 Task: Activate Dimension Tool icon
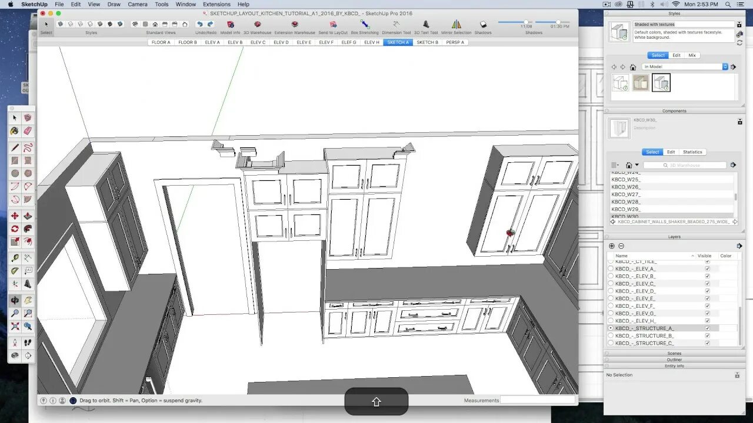(x=397, y=24)
